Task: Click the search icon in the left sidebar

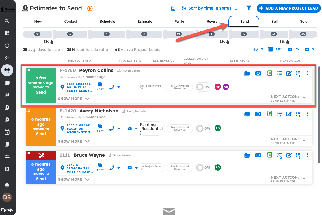Action: point(7,21)
